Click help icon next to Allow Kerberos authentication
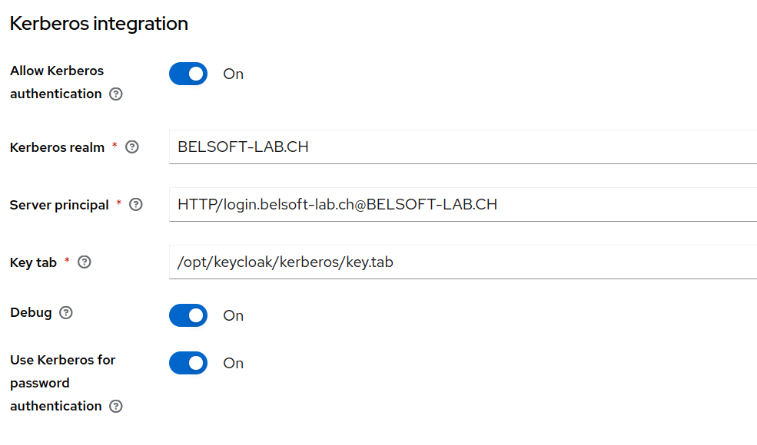This screenshot has width=757, height=445. [x=116, y=94]
